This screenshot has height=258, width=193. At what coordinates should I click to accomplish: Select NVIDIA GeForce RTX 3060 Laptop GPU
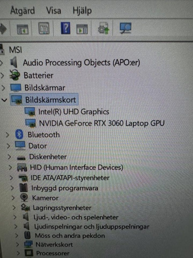(102, 123)
